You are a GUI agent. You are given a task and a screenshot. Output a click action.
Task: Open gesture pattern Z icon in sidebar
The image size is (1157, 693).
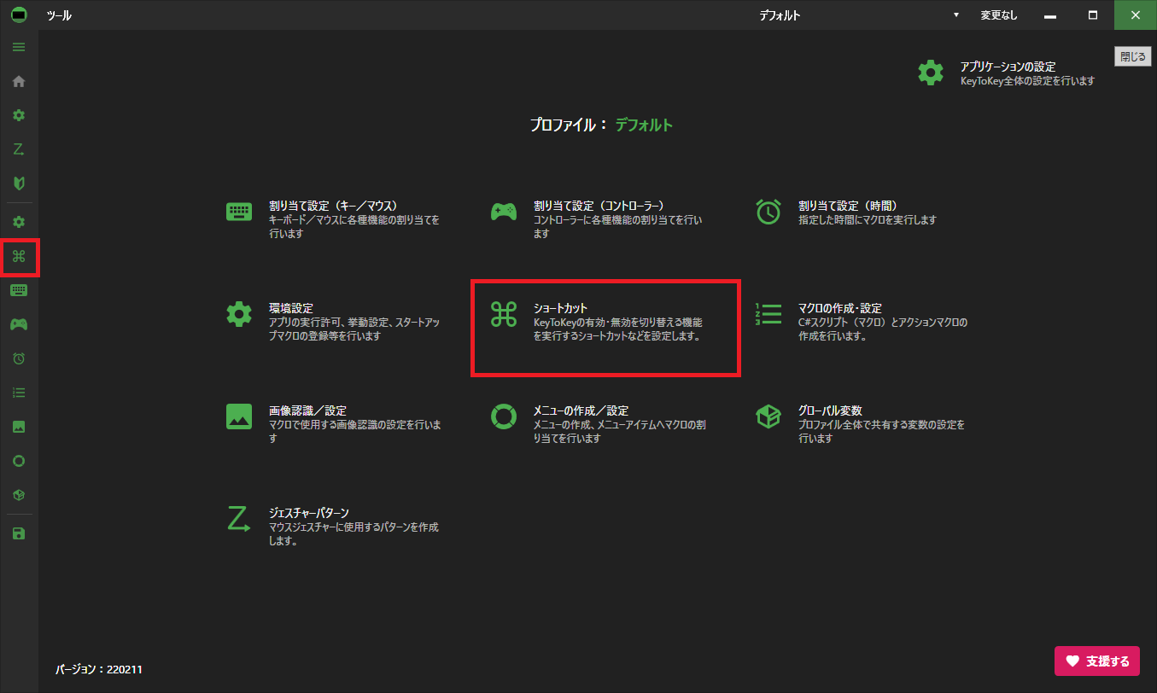pos(19,149)
